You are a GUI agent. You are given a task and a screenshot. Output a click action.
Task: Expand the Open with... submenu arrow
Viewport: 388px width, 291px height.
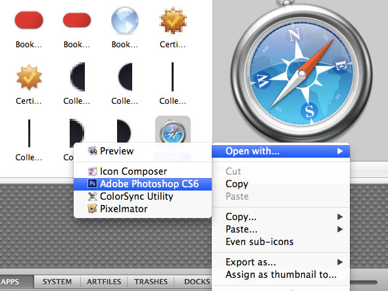[x=340, y=151]
